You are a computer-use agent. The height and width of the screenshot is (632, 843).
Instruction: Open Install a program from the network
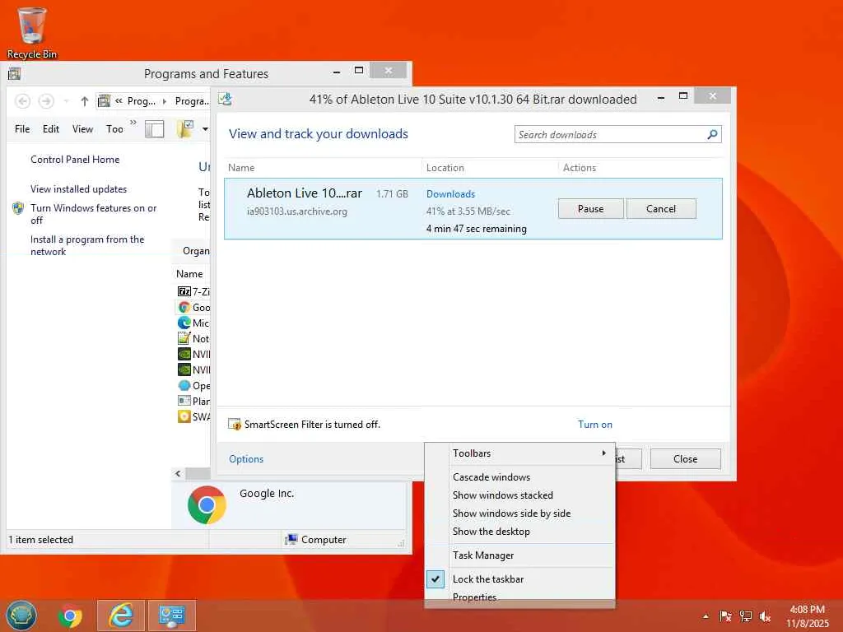[87, 245]
